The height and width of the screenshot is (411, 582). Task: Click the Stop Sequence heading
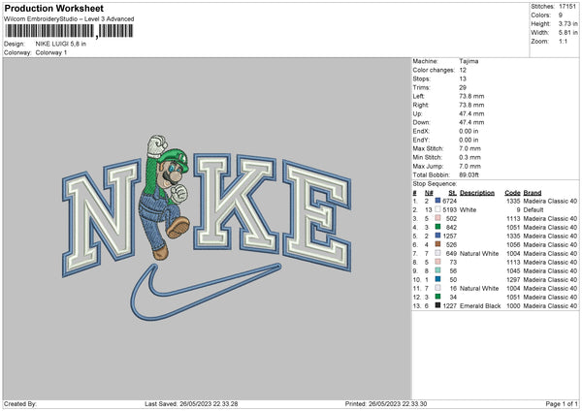tap(435, 183)
